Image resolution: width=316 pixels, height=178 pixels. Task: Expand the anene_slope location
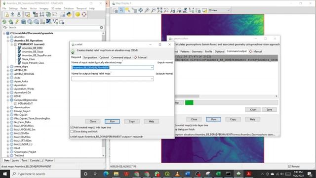8,67
